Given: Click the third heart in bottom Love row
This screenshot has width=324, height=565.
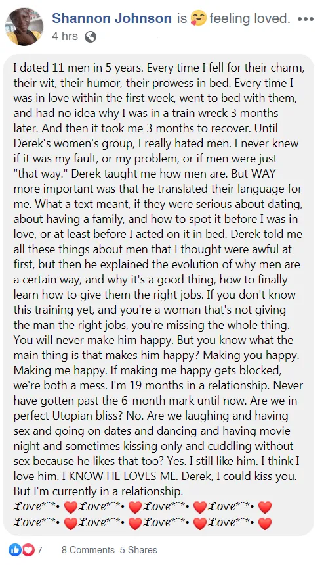Looking at the screenshot, I should click(200, 523).
